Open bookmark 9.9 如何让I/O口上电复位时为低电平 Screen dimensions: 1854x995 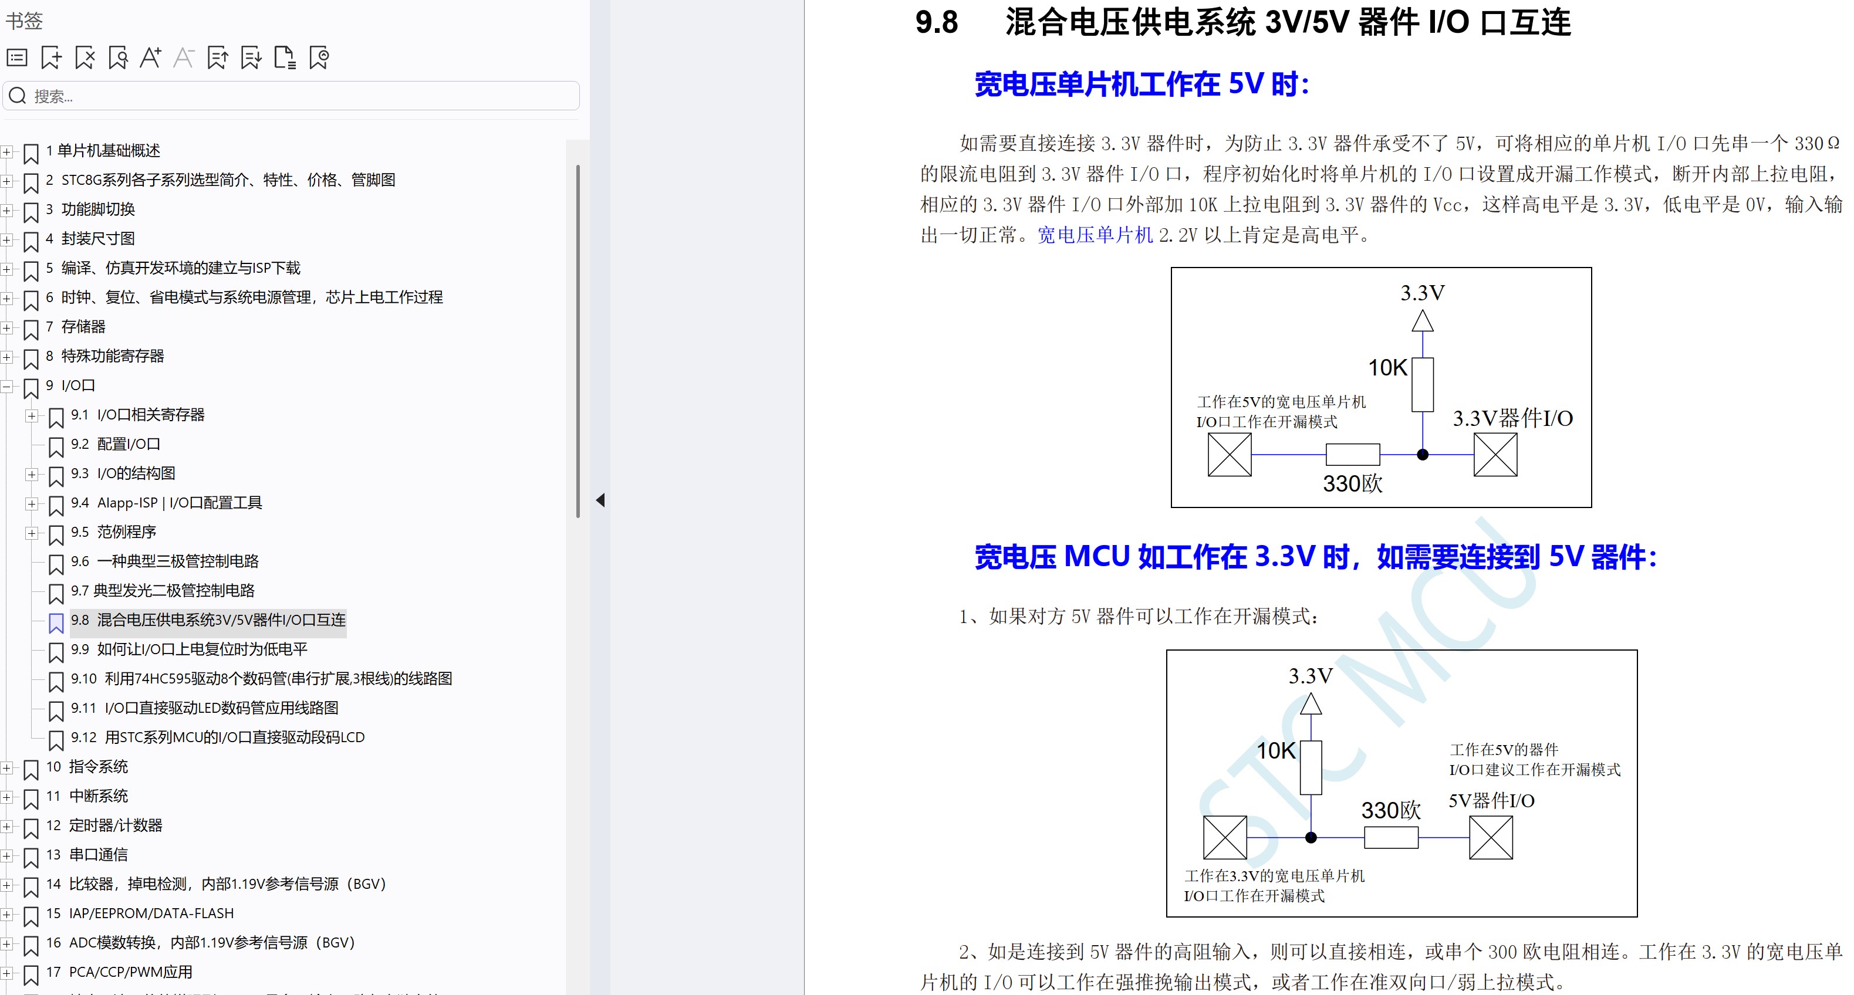pyautogui.click(x=188, y=649)
